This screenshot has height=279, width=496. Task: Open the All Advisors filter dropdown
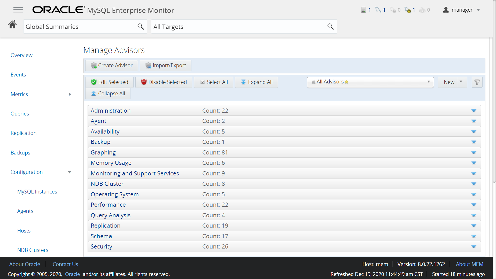click(370, 82)
